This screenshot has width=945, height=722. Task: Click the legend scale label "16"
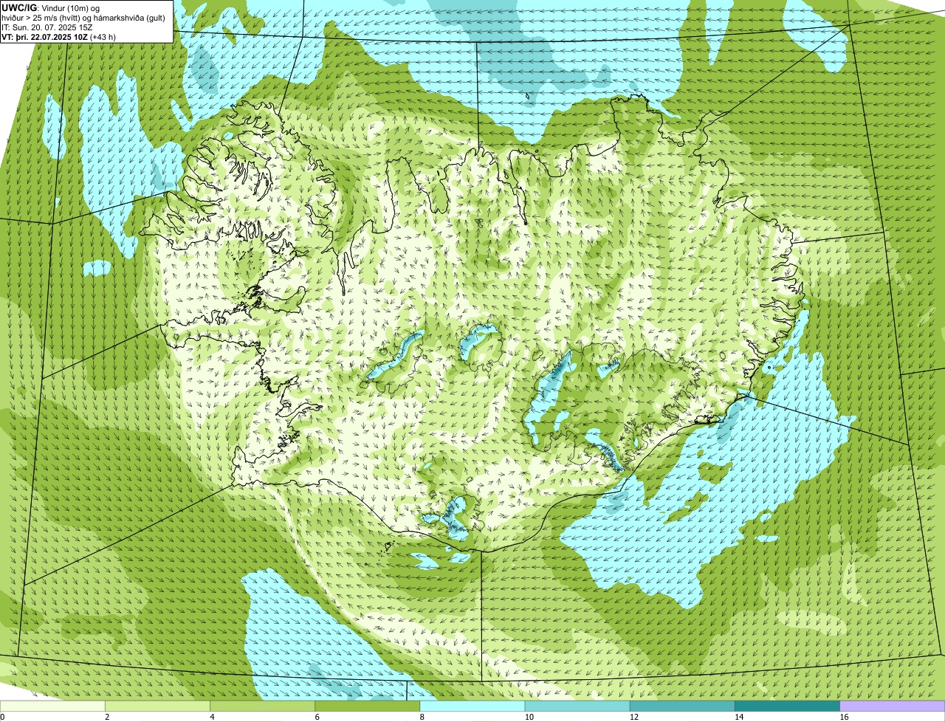844,717
